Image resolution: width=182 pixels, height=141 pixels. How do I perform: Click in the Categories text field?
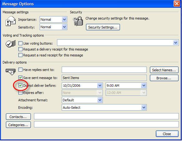tap(106, 124)
